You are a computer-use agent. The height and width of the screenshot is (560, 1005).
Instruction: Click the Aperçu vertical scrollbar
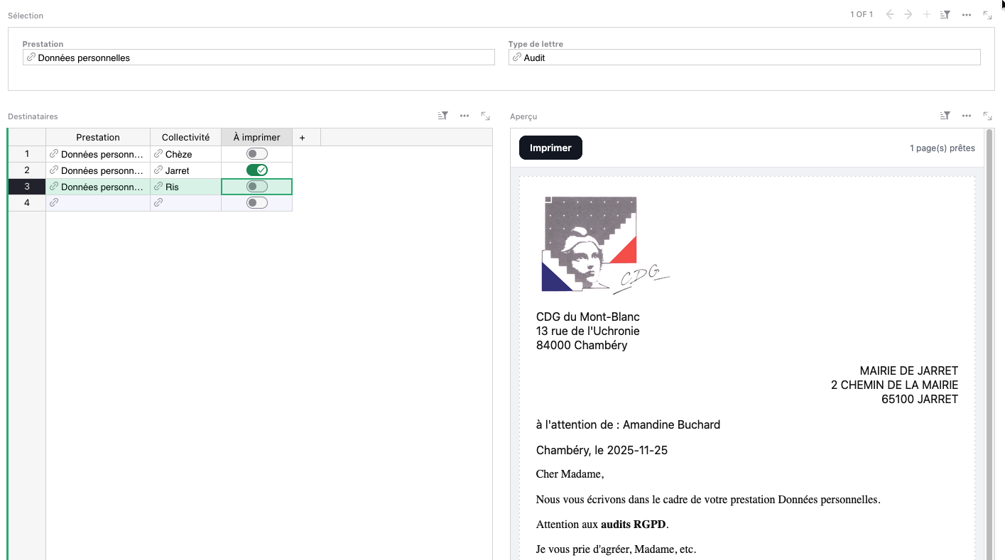click(989, 341)
